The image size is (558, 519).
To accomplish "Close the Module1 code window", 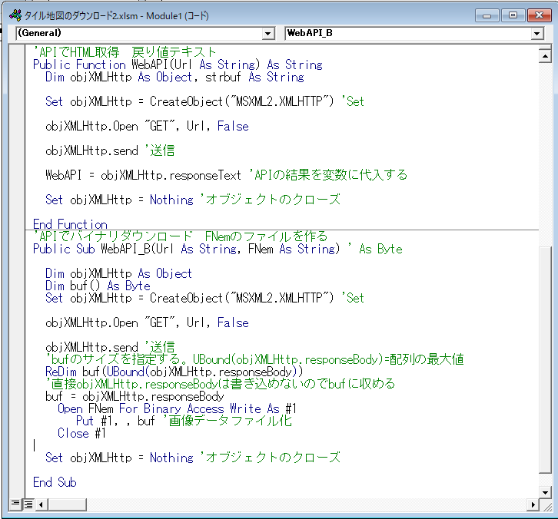I will (x=539, y=15).
